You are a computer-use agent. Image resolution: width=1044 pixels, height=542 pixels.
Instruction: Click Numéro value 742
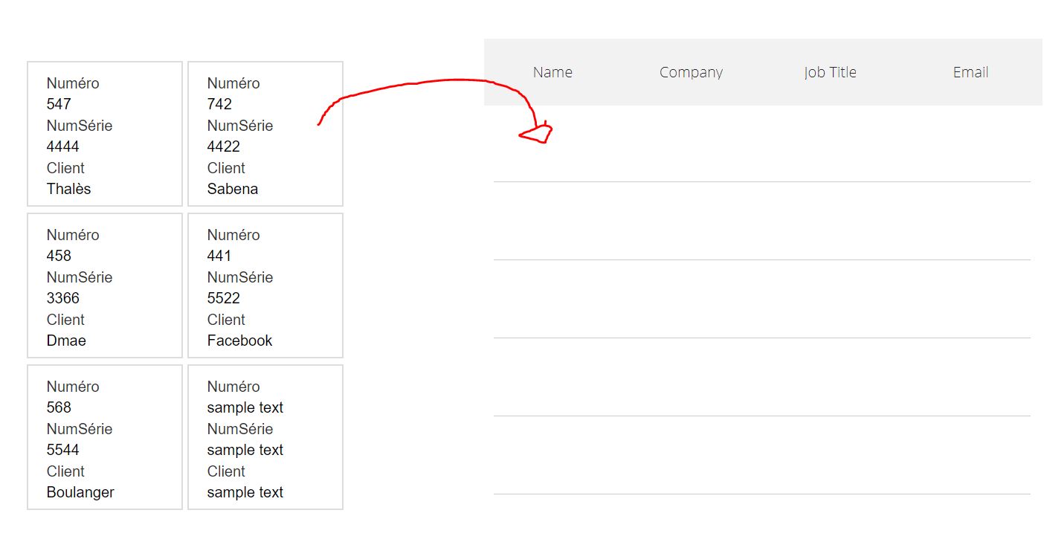coord(219,104)
